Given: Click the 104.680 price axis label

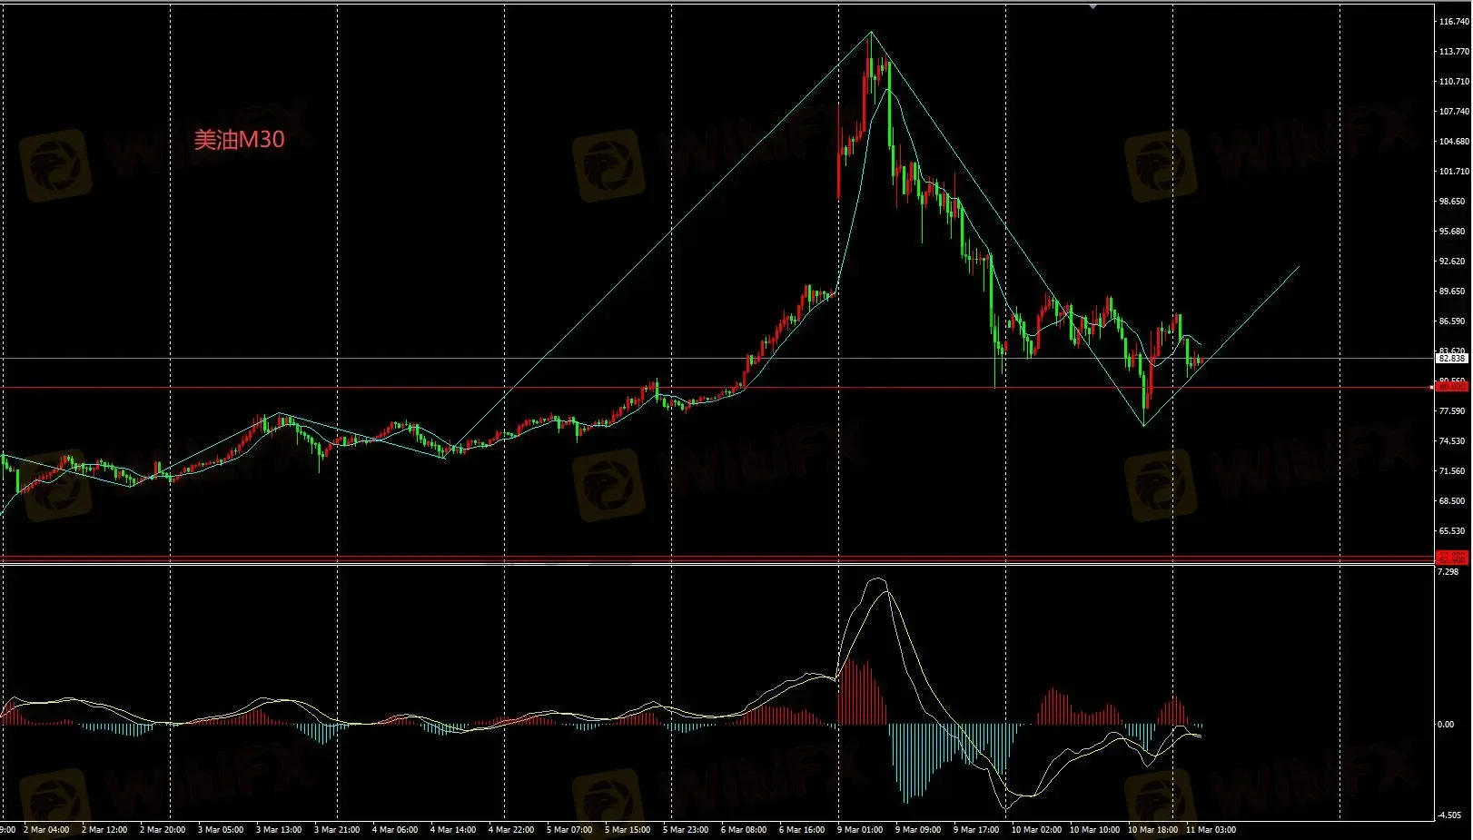Looking at the screenshot, I should [1454, 142].
